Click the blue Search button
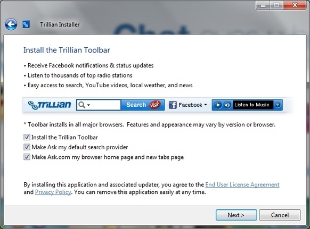The height and width of the screenshot is (229, 310). [143, 105]
